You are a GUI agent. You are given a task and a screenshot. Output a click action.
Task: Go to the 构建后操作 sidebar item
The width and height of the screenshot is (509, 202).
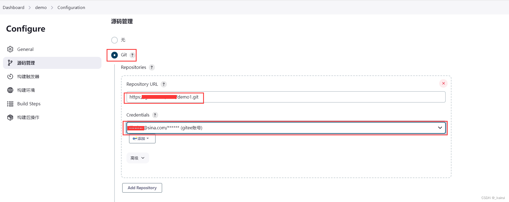click(52, 117)
